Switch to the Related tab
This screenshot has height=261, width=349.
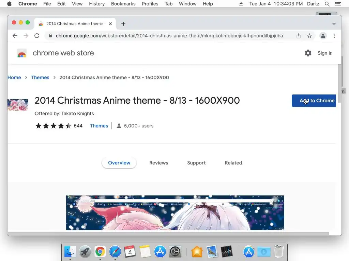(x=233, y=163)
